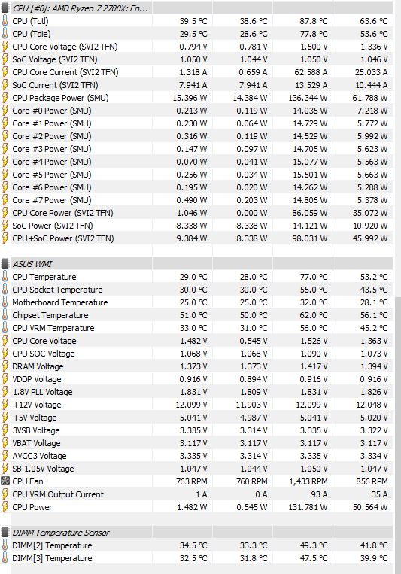
Task: Select the SoC Current (SVI2 TFN) row
Action: coord(196,85)
